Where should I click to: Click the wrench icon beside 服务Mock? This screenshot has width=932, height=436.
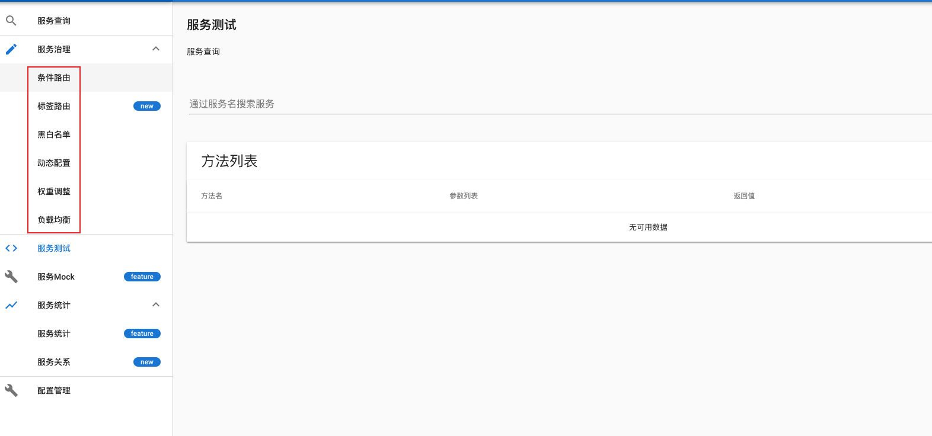pyautogui.click(x=11, y=277)
